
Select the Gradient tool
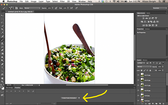click(2, 54)
